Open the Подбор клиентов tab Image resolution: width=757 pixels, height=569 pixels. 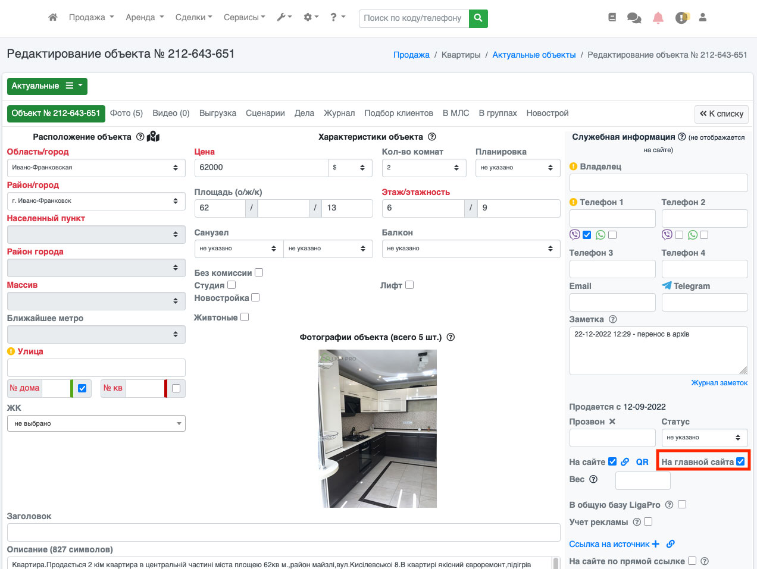[x=399, y=113]
